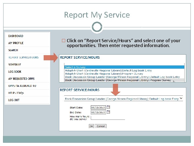This screenshot has width=194, height=146.
Task: Click the 'Start Date:' label
Action: (x=76, y=108)
